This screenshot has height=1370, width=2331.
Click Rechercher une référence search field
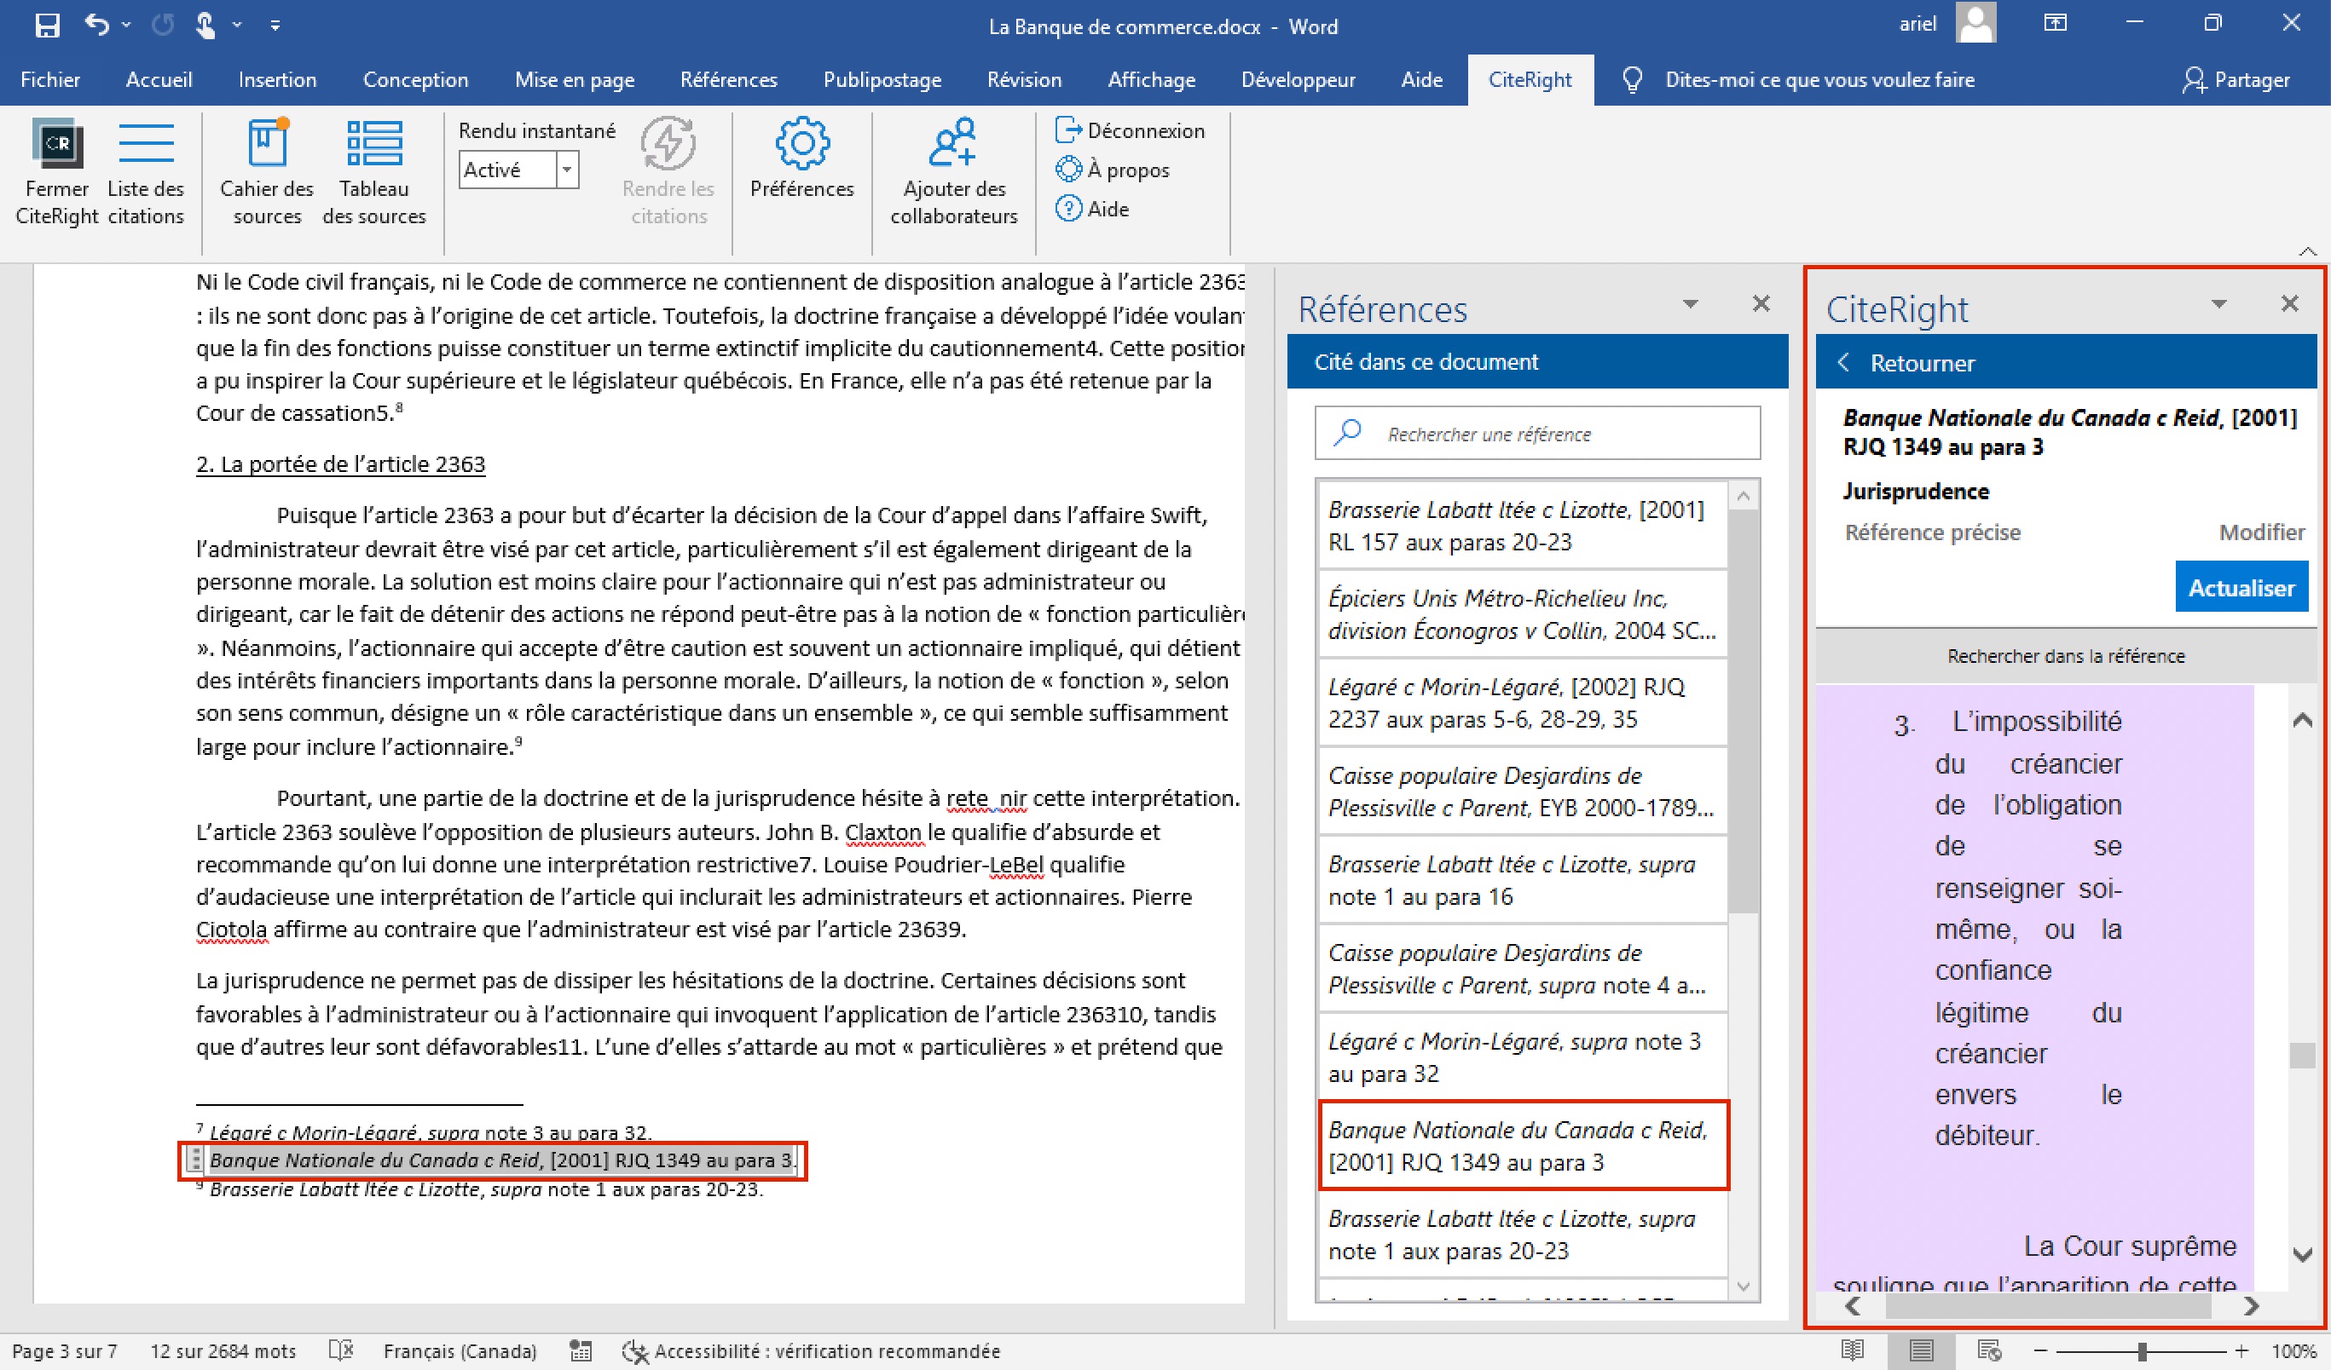click(1537, 433)
